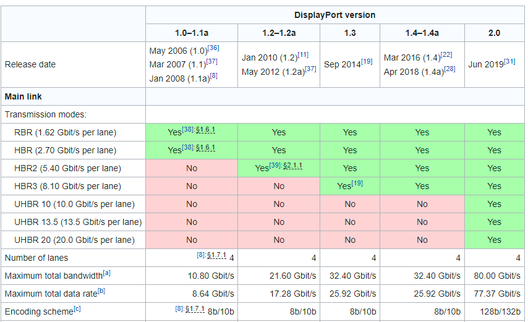
Task: Click the '77.37 Gbit/s' data rate value
Action: click(x=497, y=294)
